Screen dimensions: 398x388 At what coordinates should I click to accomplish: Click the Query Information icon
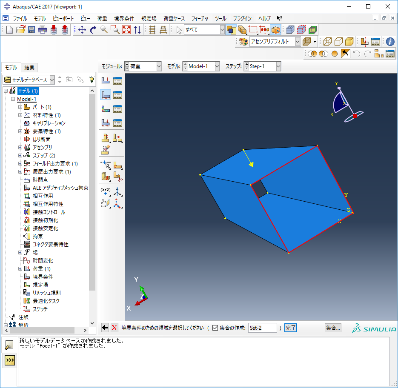point(390,42)
